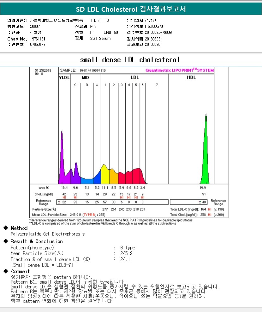The height and width of the screenshot is (312, 262).
Task: Click the clinical info 'I16D60G70'
Action: pyautogui.click(x=154, y=26)
